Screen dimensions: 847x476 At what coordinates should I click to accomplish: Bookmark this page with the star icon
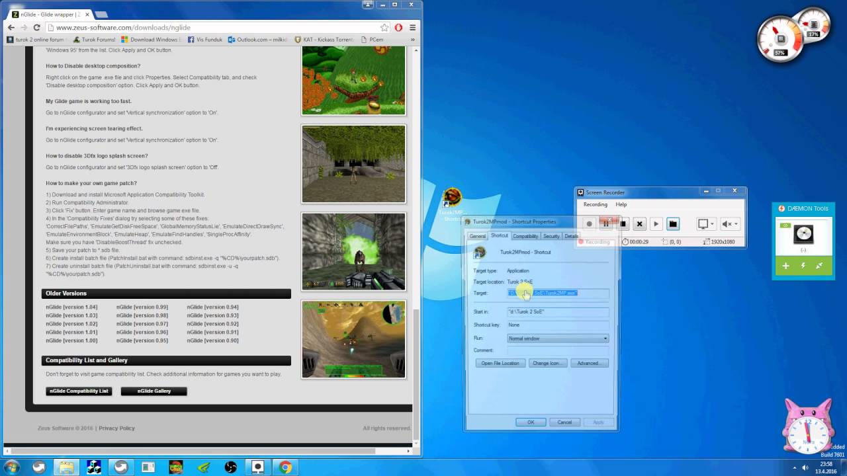pyautogui.click(x=384, y=28)
